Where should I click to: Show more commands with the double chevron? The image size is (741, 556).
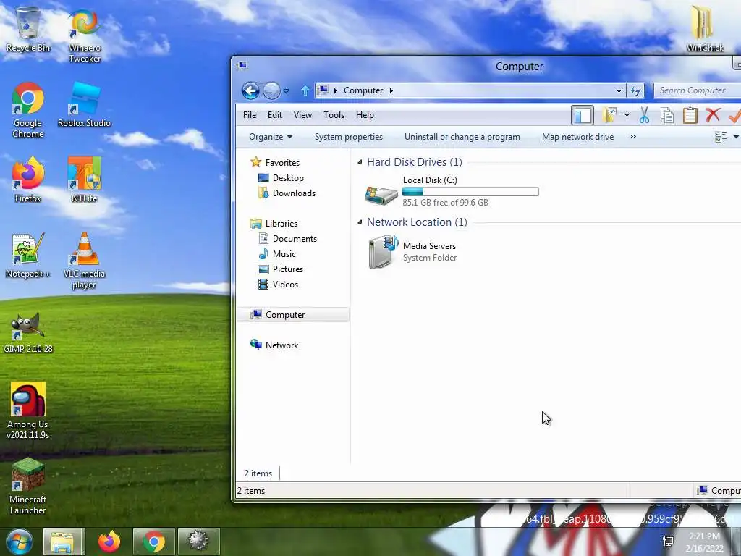tap(632, 137)
